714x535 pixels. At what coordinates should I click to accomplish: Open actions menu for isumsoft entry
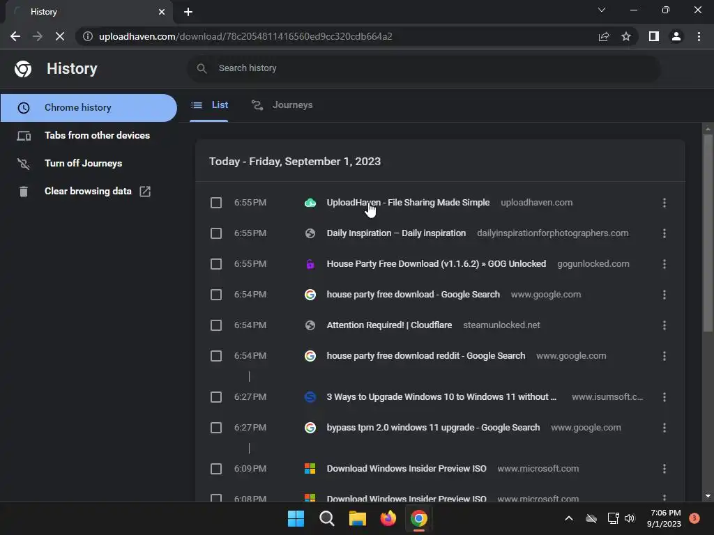click(x=664, y=397)
